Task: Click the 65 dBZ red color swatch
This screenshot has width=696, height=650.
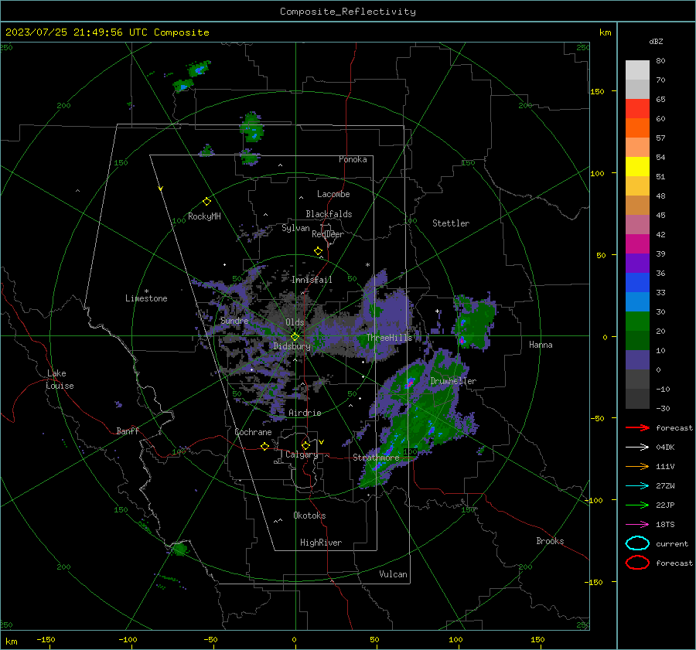Action: click(637, 108)
